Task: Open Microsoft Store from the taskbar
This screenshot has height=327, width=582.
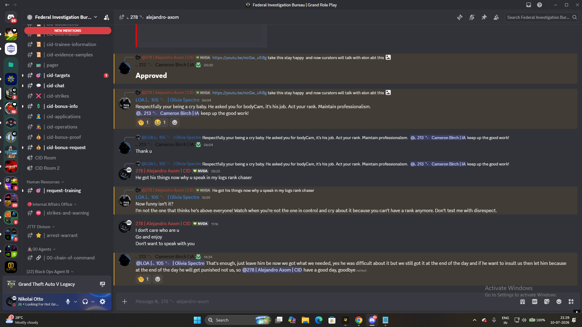Action: click(x=332, y=320)
